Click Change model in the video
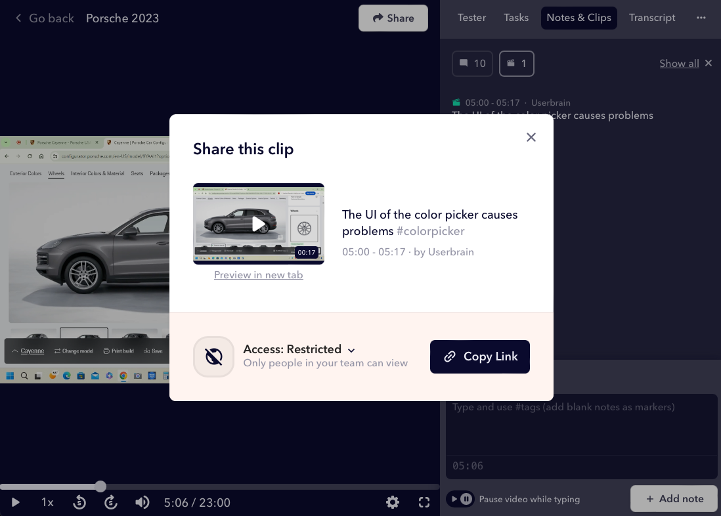 click(74, 351)
